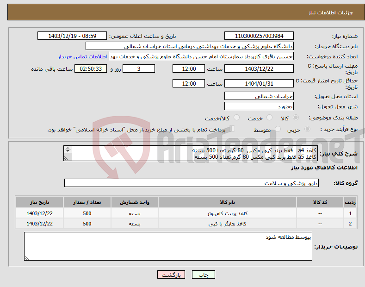Screen dimensions: 365x287
Task: Select the کالا/خدمت radio button
Action: point(236,118)
